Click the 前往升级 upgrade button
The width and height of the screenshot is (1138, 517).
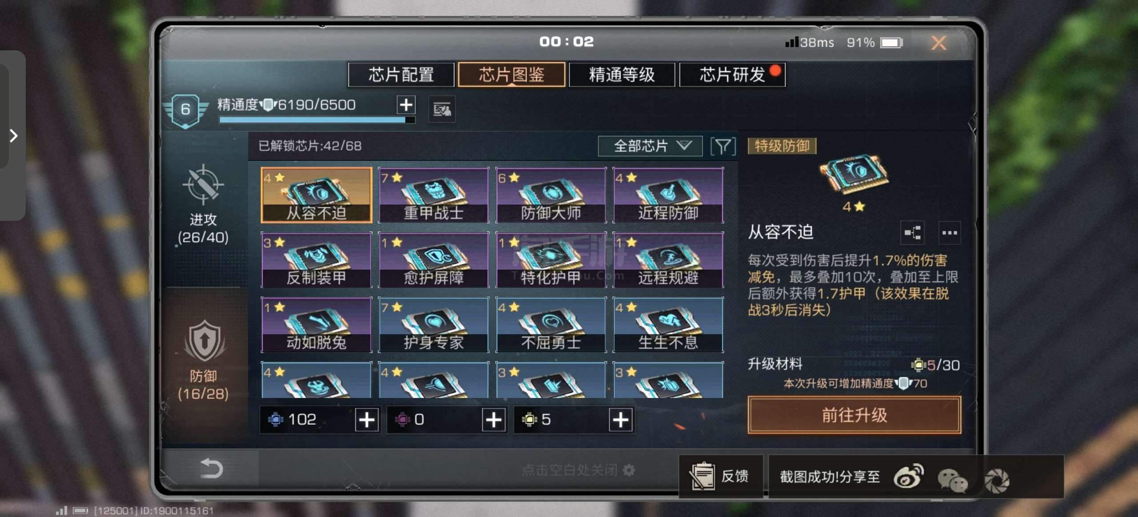tap(854, 415)
